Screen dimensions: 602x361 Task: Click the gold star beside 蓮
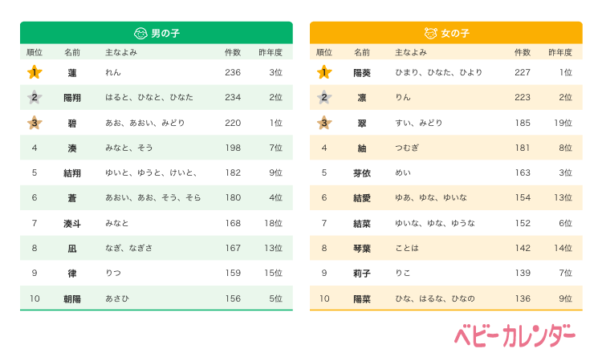click(34, 72)
